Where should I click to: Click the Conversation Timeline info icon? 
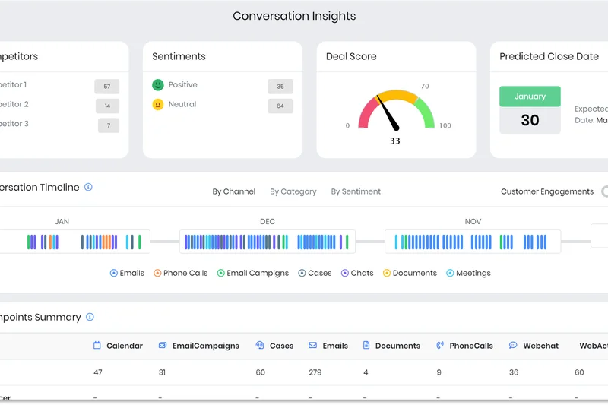[x=88, y=187]
